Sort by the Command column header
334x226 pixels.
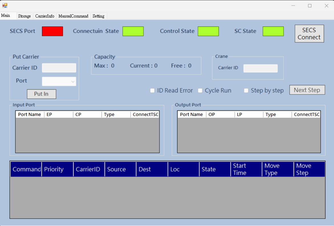pos(26,169)
